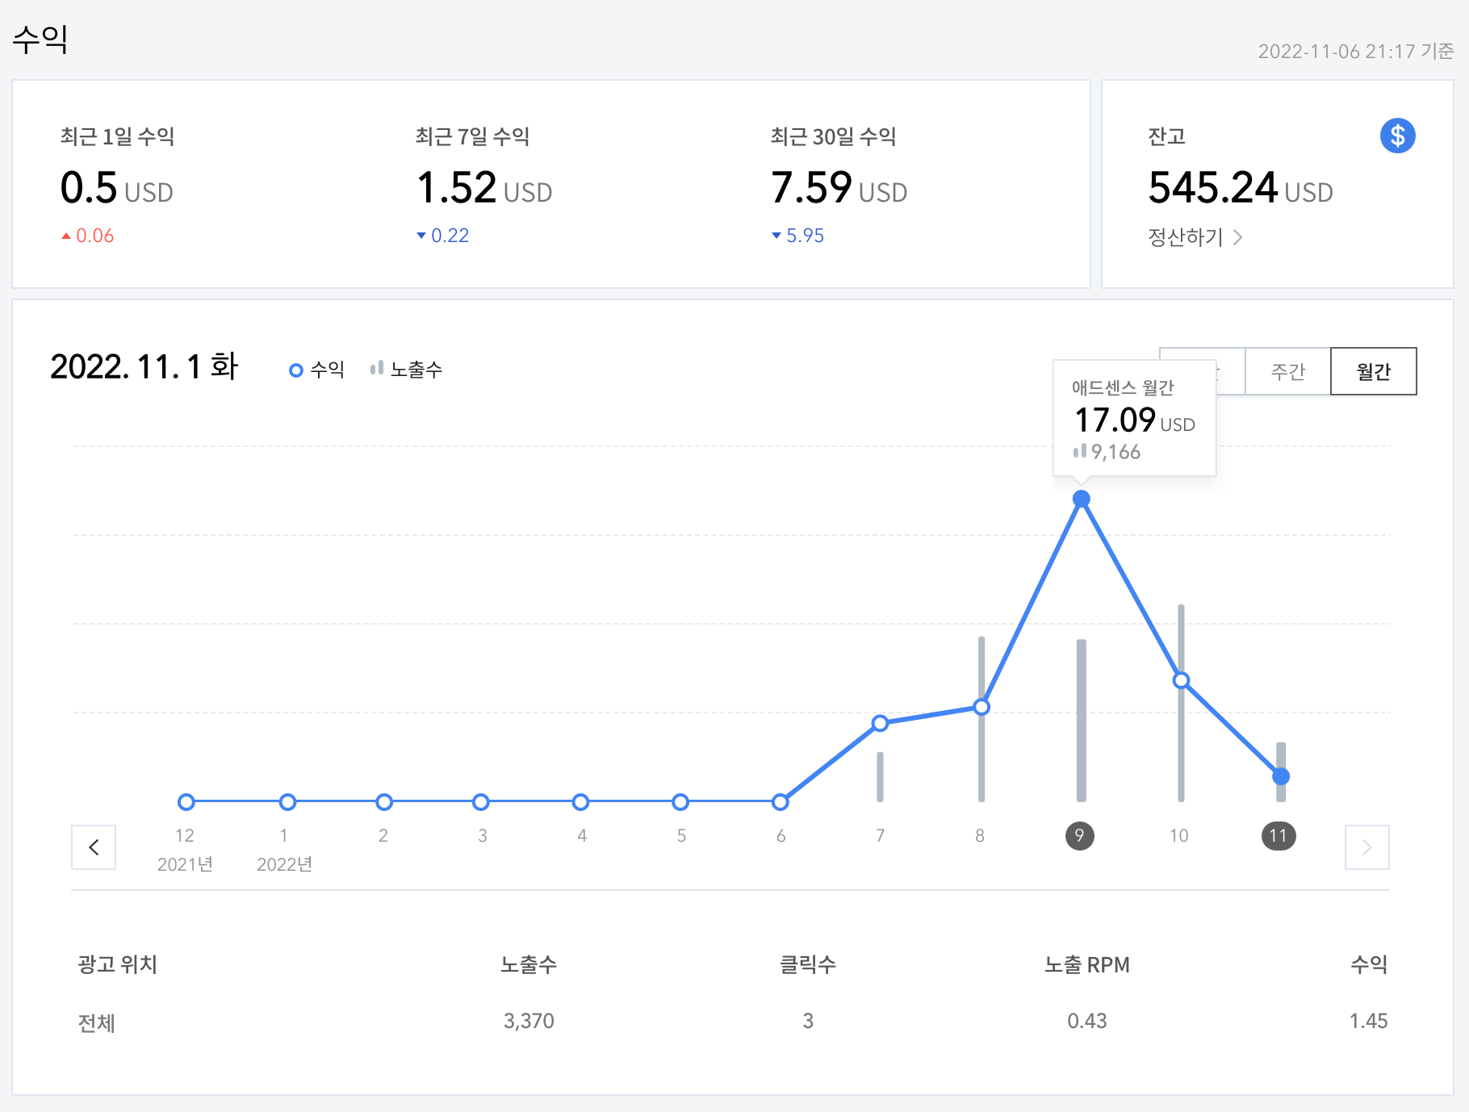Click the 노출 RPM column header

pyautogui.click(x=1087, y=964)
